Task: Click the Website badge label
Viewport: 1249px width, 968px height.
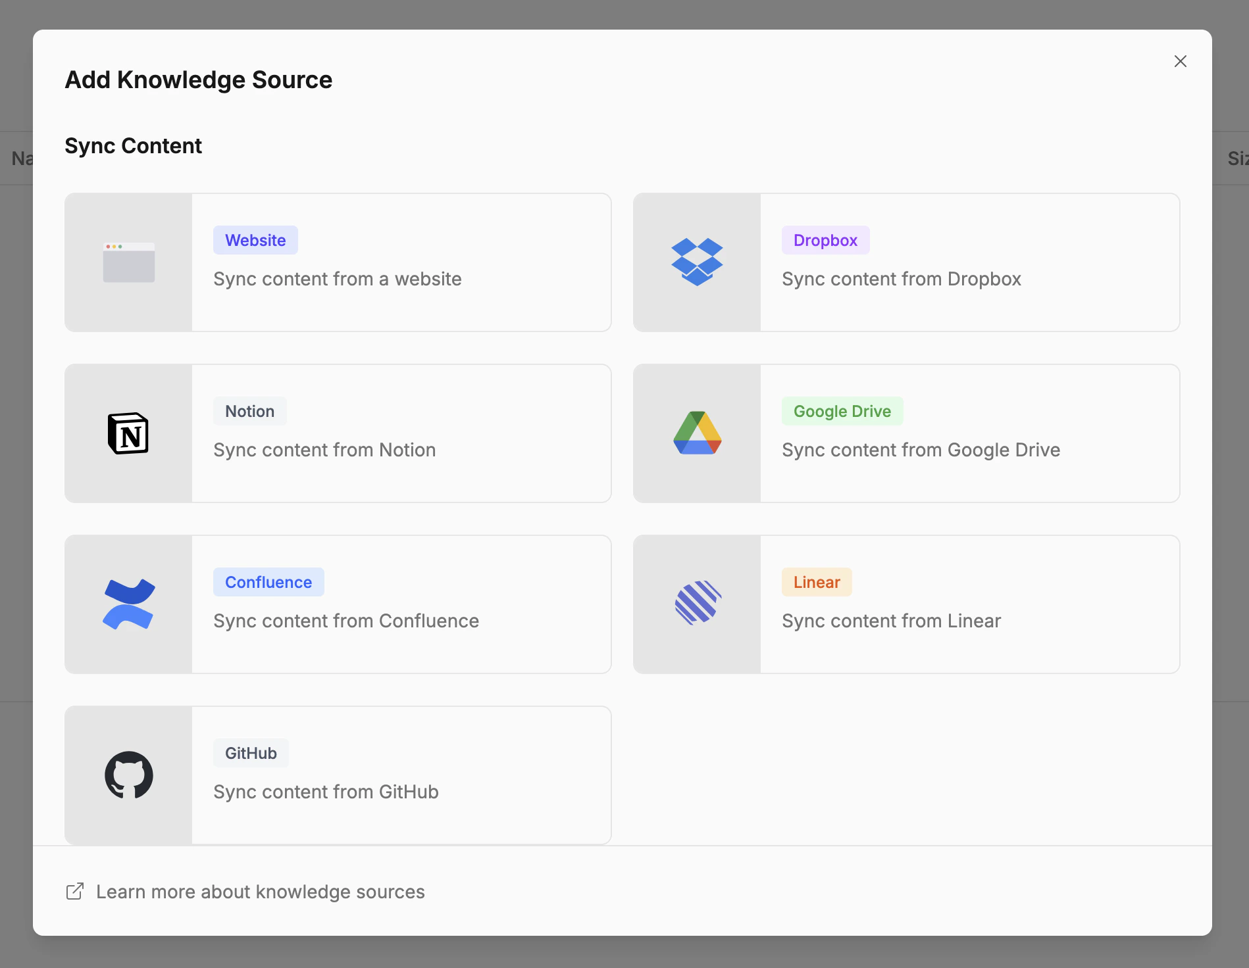Action: tap(255, 240)
